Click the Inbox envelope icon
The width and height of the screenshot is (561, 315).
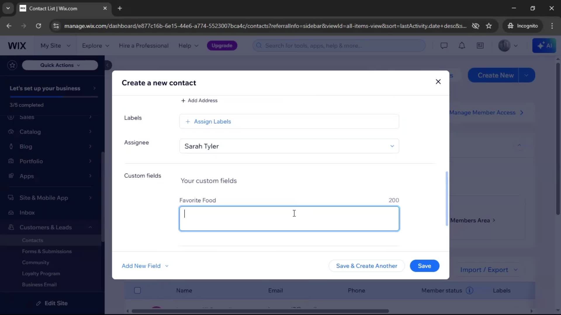[11, 213]
